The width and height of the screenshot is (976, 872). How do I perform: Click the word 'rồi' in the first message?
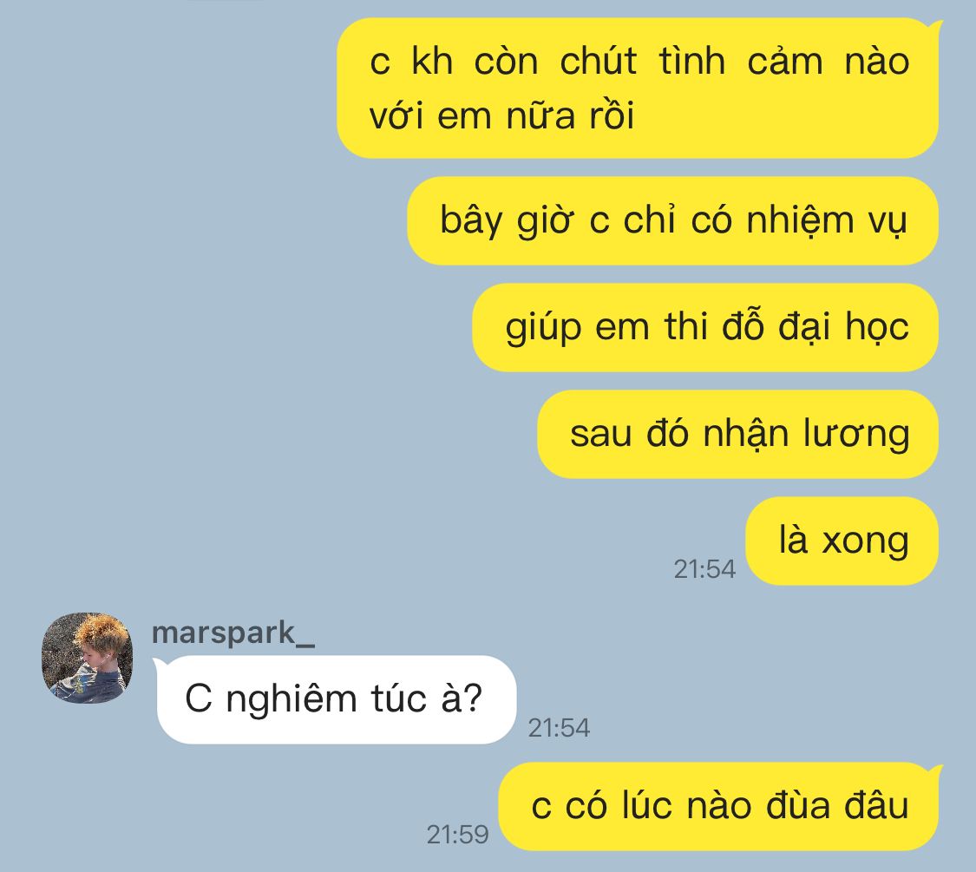[x=612, y=115]
